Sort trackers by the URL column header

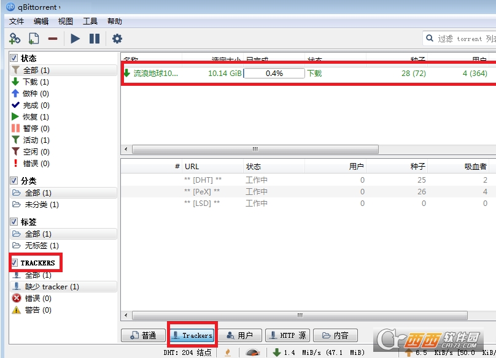(212, 167)
